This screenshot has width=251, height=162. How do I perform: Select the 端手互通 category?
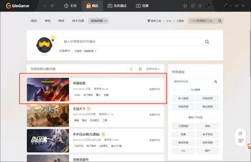pos(78,21)
